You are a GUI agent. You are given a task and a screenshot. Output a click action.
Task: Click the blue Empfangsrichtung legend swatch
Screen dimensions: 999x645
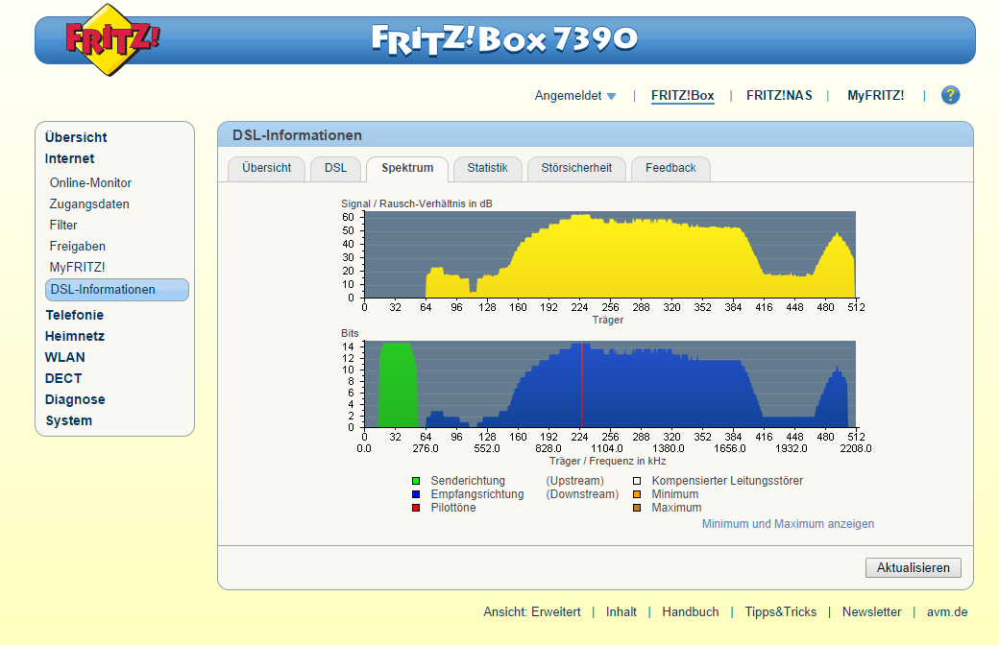pos(416,494)
